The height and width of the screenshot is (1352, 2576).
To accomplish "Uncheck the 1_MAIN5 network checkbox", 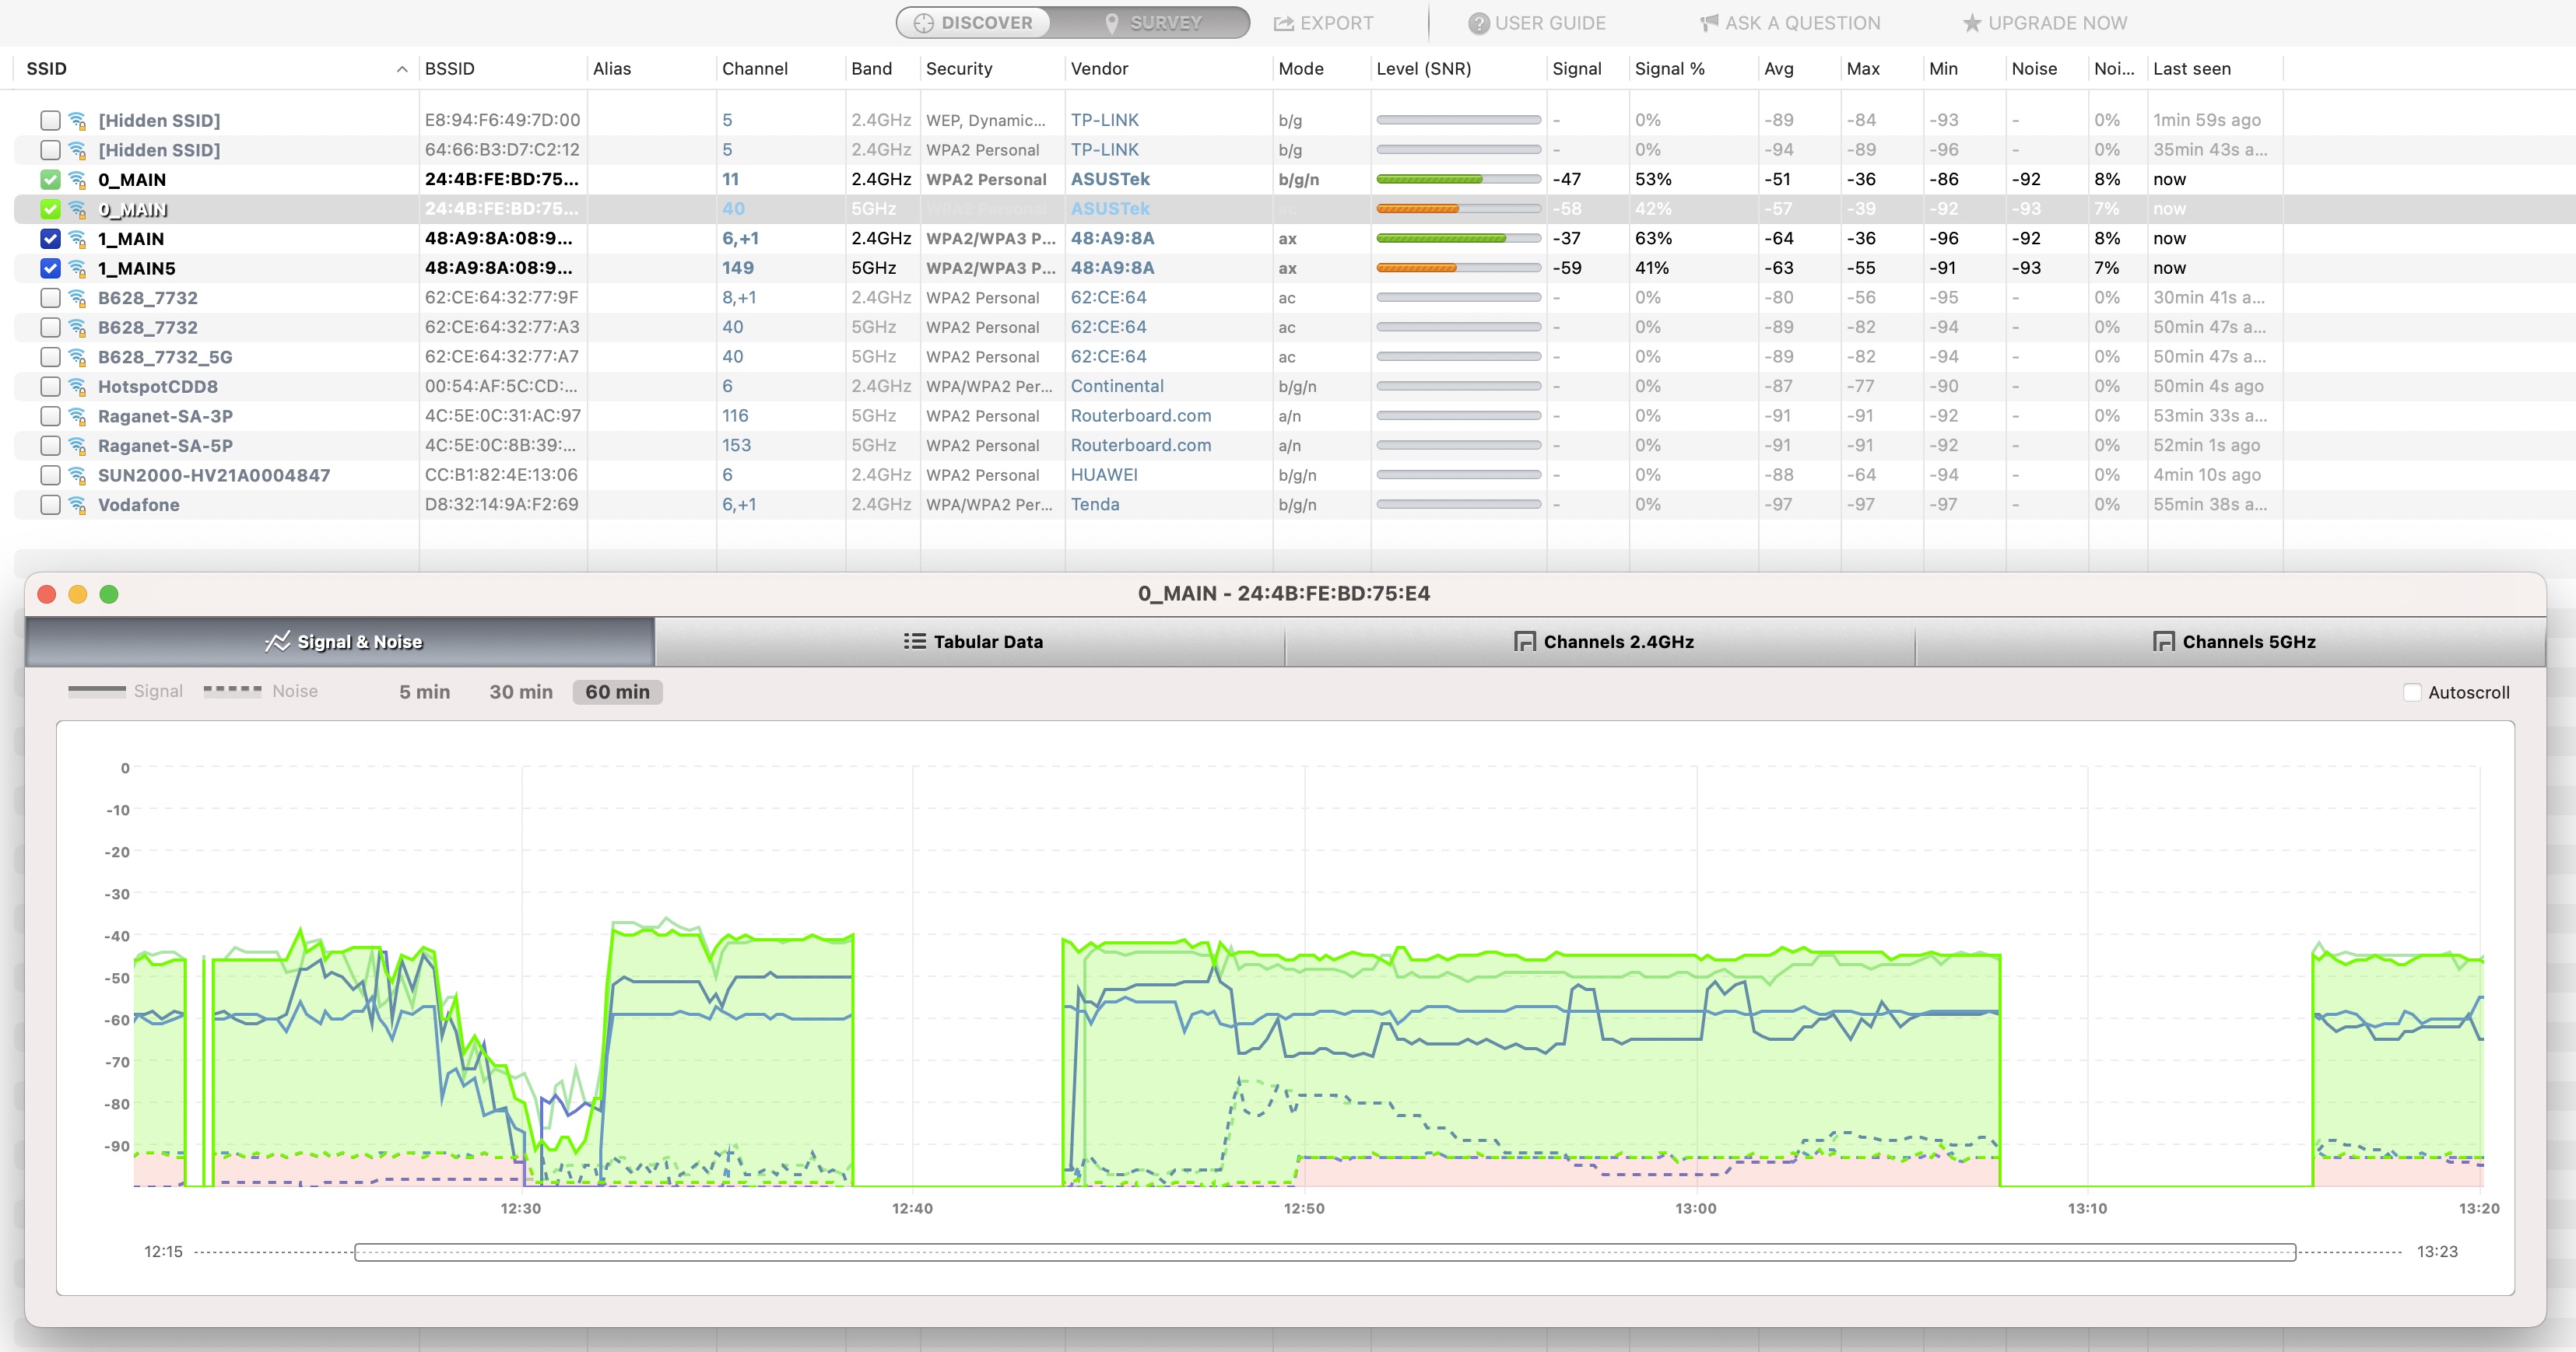I will point(50,269).
